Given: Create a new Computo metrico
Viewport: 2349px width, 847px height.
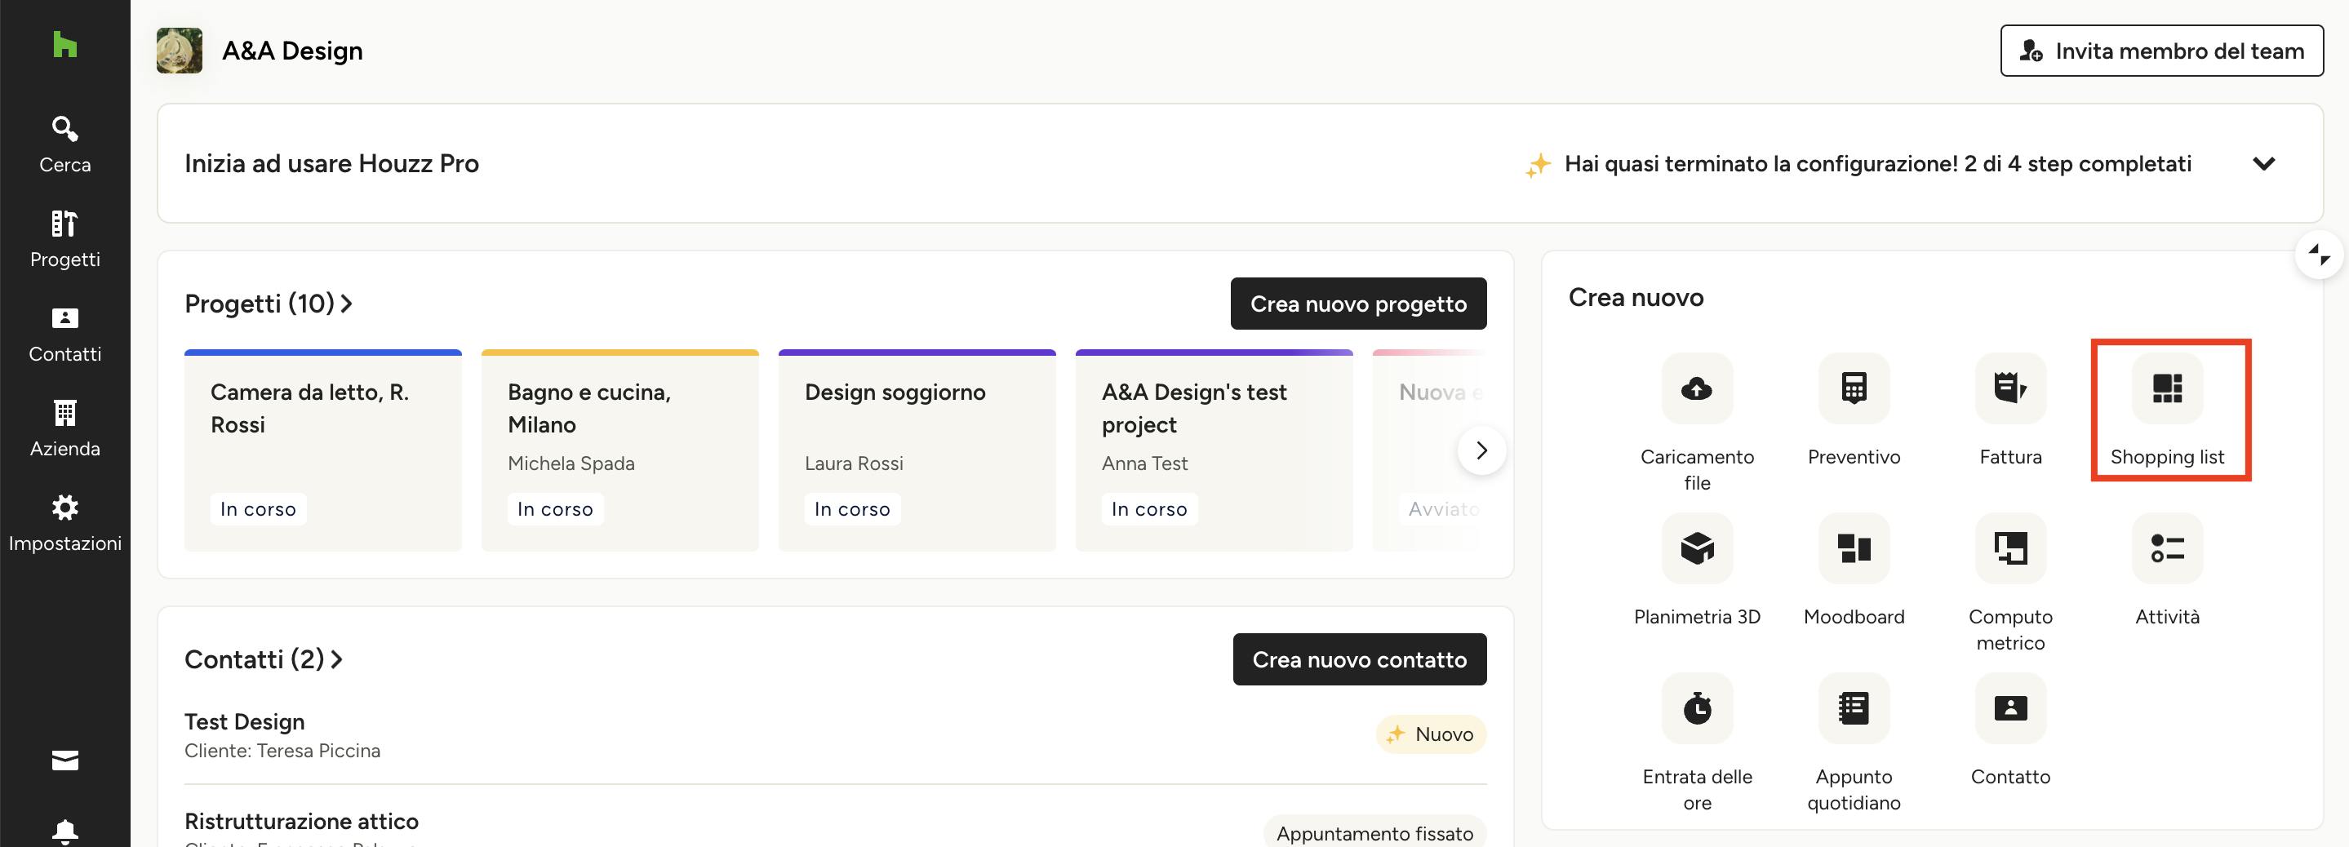Looking at the screenshot, I should pyautogui.click(x=2009, y=583).
